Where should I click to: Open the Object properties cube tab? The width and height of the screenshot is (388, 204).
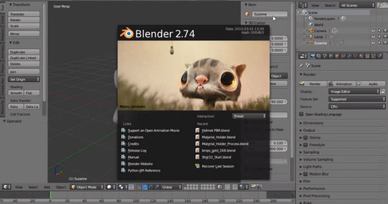(x=337, y=56)
